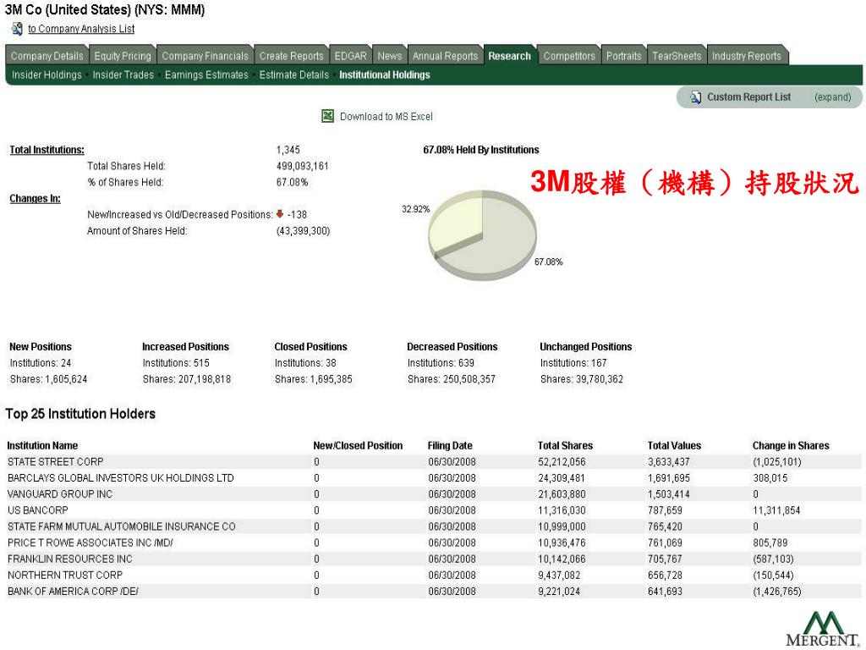Click the red down arrow beside -138
866x650 pixels.
coord(279,214)
